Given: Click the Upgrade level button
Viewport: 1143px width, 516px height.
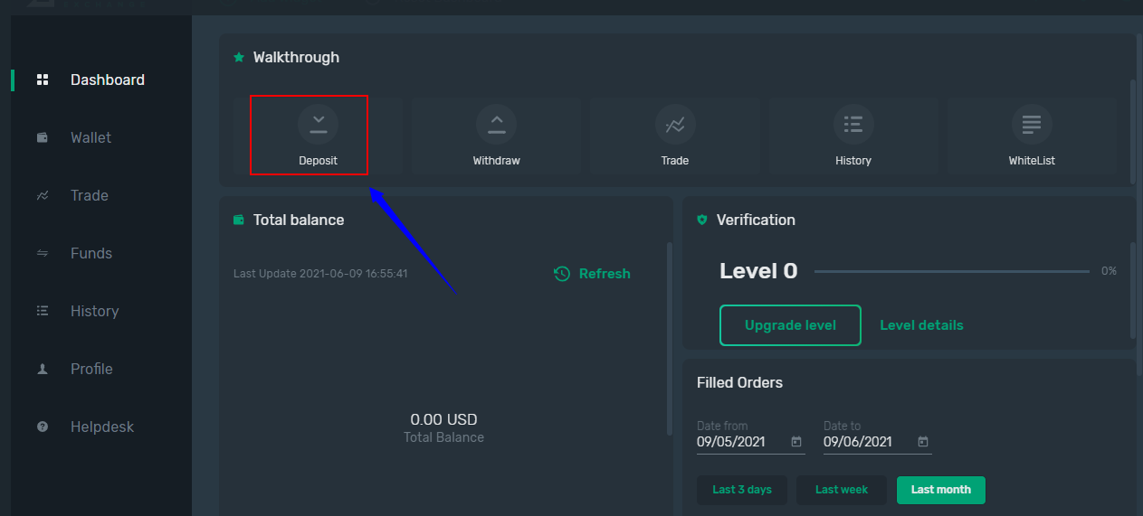Looking at the screenshot, I should click(790, 325).
